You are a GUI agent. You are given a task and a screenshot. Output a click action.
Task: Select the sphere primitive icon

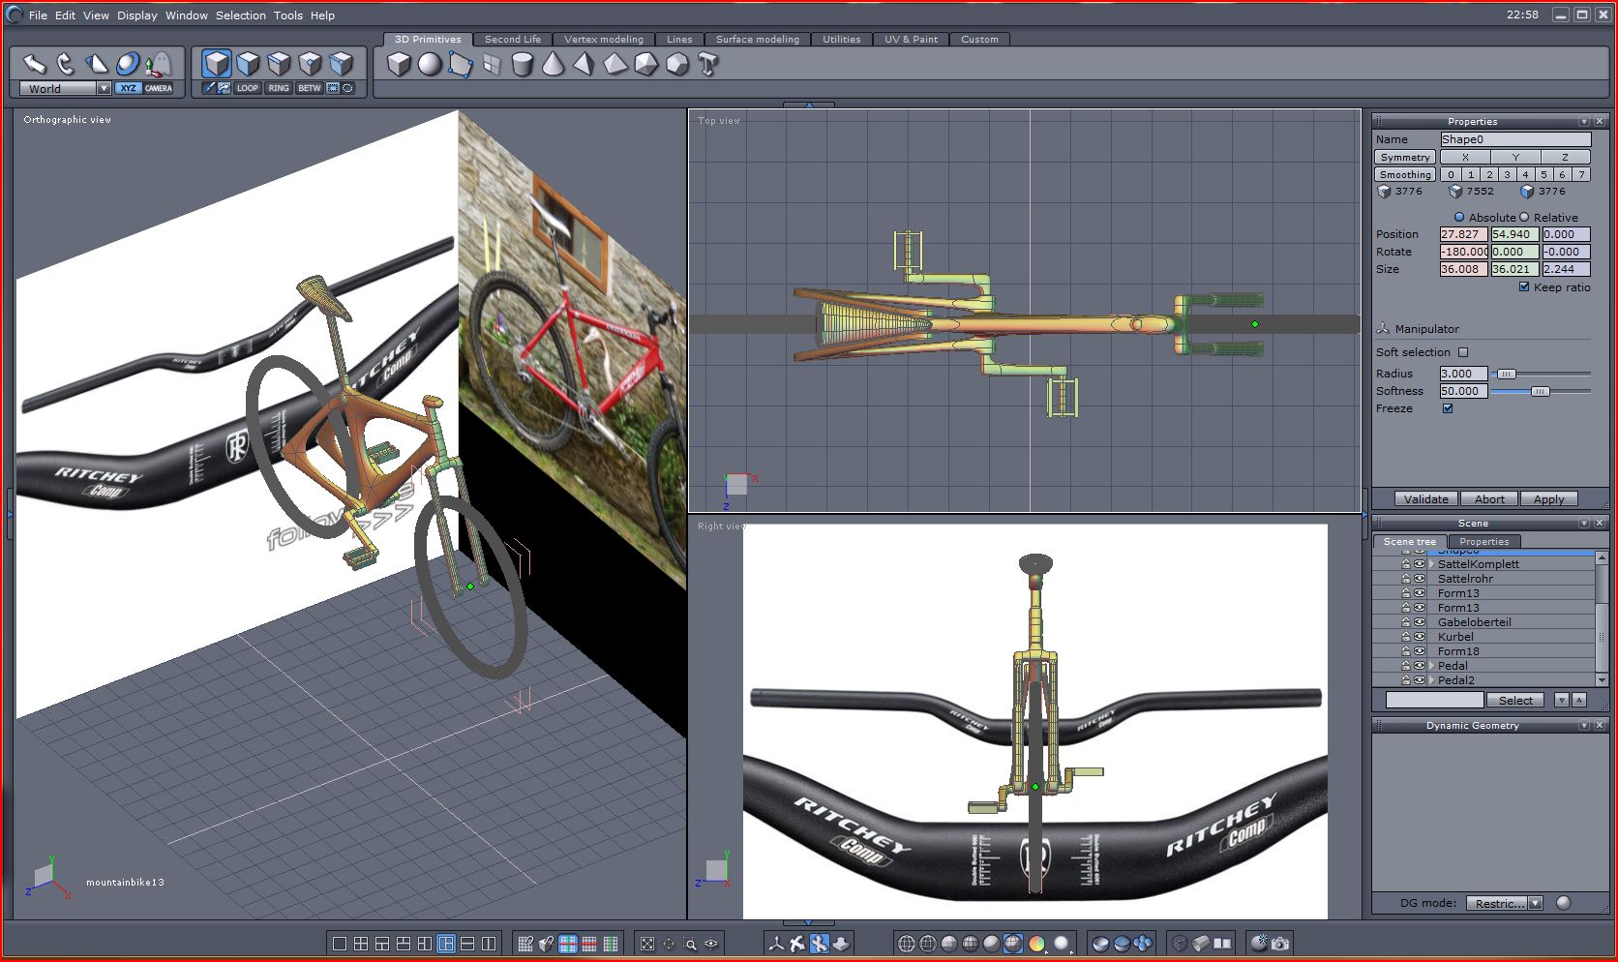[x=430, y=65]
